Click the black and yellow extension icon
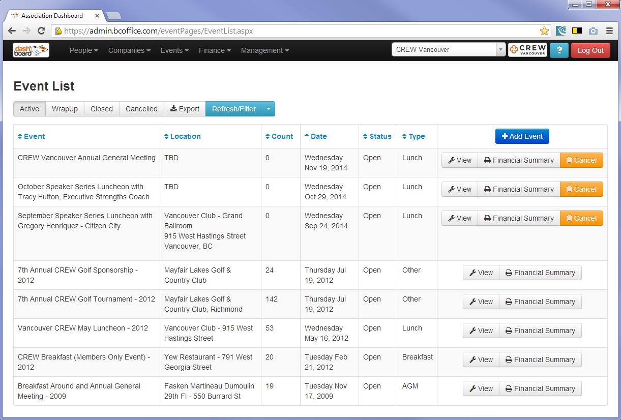Image resolution: width=621 pixels, height=420 pixels. [x=577, y=31]
